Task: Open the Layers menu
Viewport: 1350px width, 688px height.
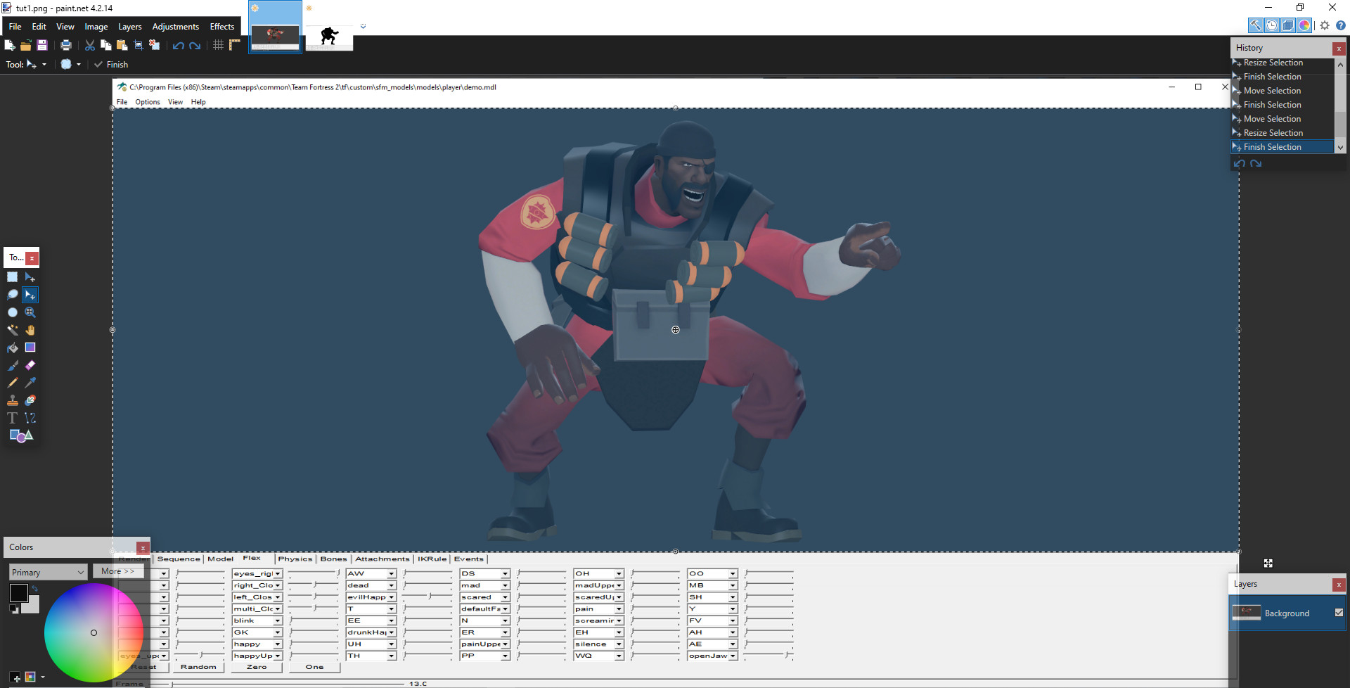Action: 130,27
